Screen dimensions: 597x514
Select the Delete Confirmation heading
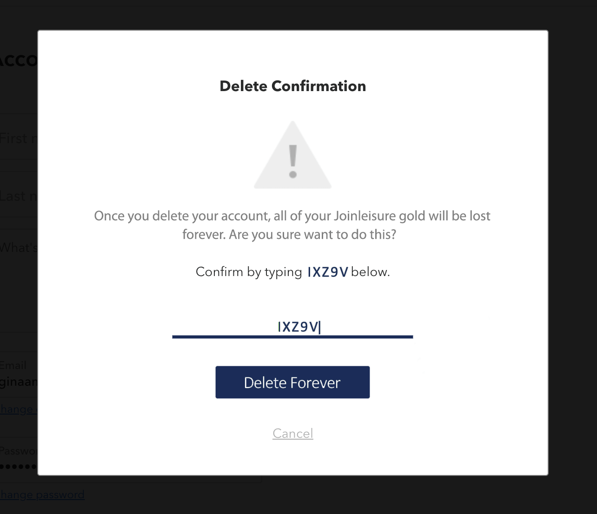(x=293, y=86)
